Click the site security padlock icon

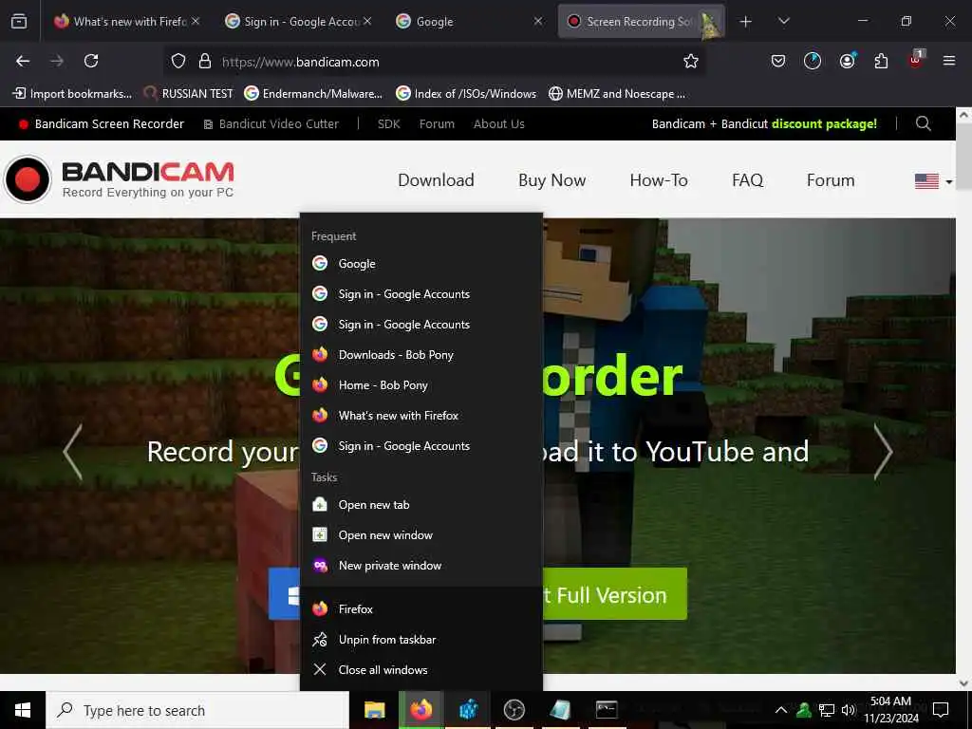tap(205, 62)
